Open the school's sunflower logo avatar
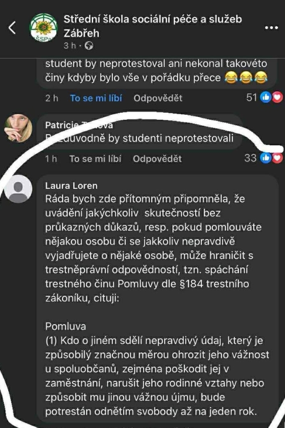 (x=44, y=28)
